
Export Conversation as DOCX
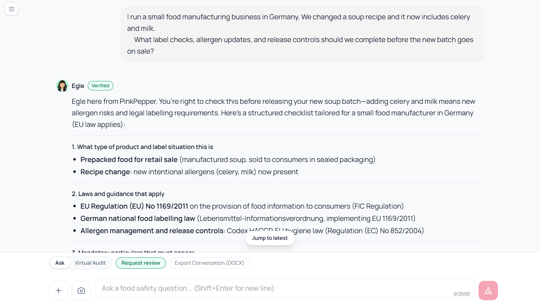click(x=209, y=263)
